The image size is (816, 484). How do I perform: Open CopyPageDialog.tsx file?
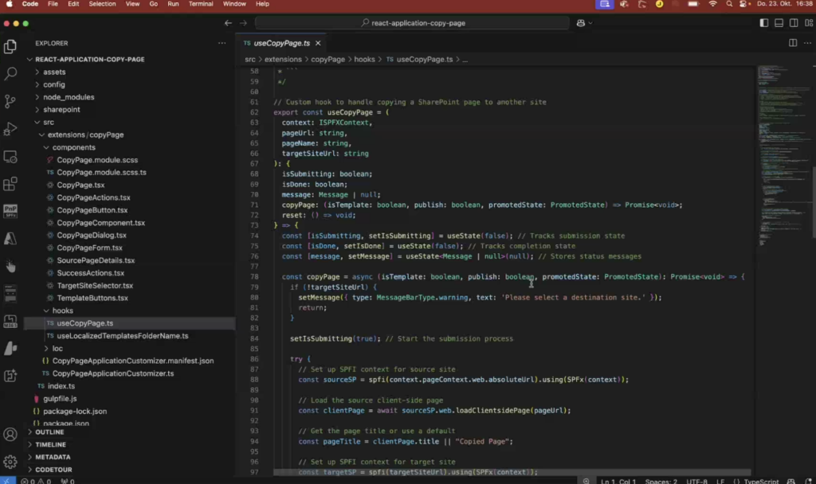92,236
